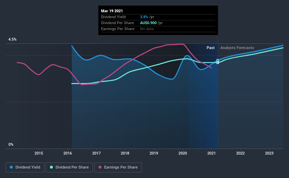Click the AU$0.900 dividend per share value
This screenshot has height=178, width=289.
[148, 23]
